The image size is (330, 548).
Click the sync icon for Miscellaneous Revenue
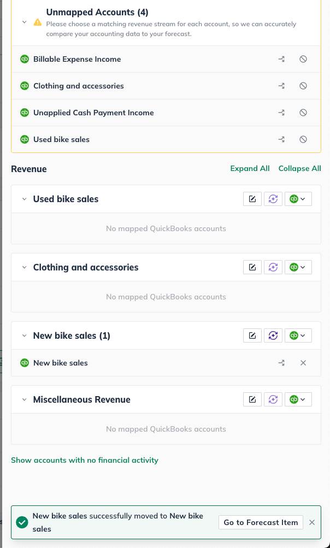pyautogui.click(x=273, y=399)
